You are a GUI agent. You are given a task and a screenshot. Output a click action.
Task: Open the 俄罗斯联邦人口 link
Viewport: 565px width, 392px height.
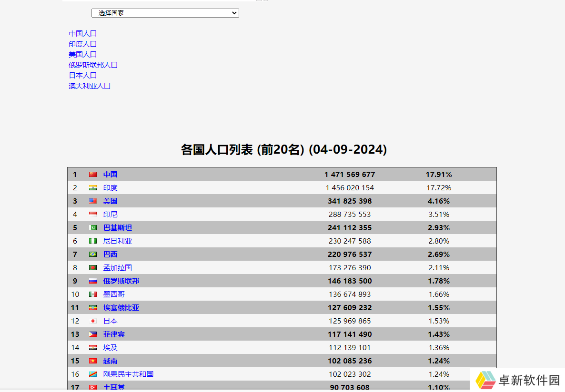pyautogui.click(x=93, y=65)
